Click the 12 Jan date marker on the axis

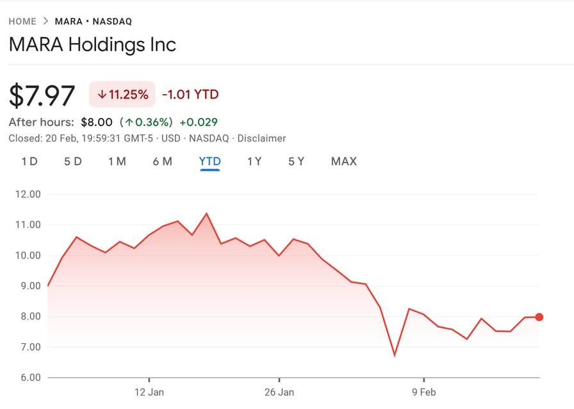[149, 392]
